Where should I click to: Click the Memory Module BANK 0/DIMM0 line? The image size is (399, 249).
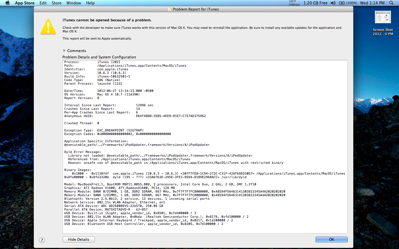click(x=175, y=192)
